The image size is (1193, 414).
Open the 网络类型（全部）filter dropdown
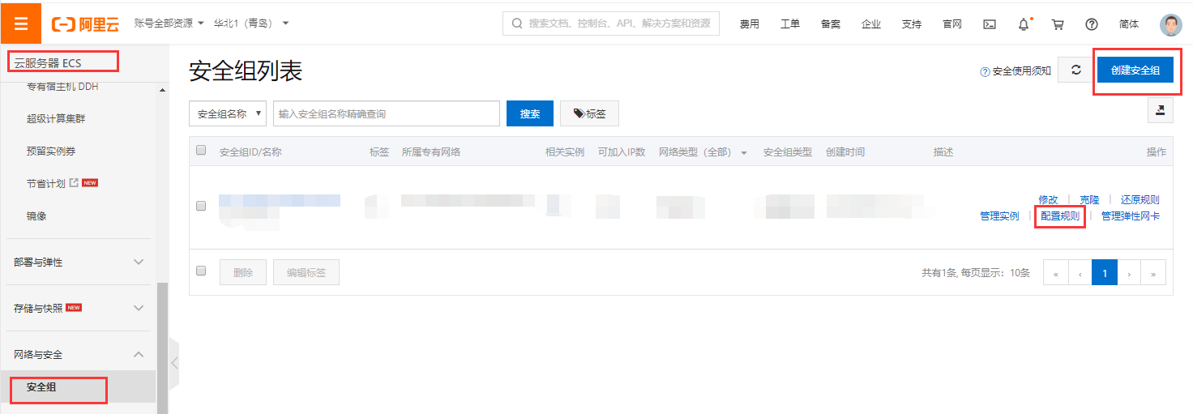[703, 152]
